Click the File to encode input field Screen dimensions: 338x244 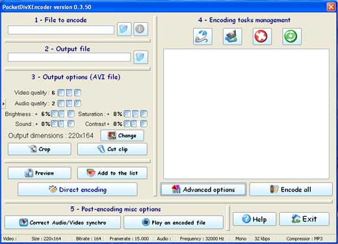tap(61, 30)
